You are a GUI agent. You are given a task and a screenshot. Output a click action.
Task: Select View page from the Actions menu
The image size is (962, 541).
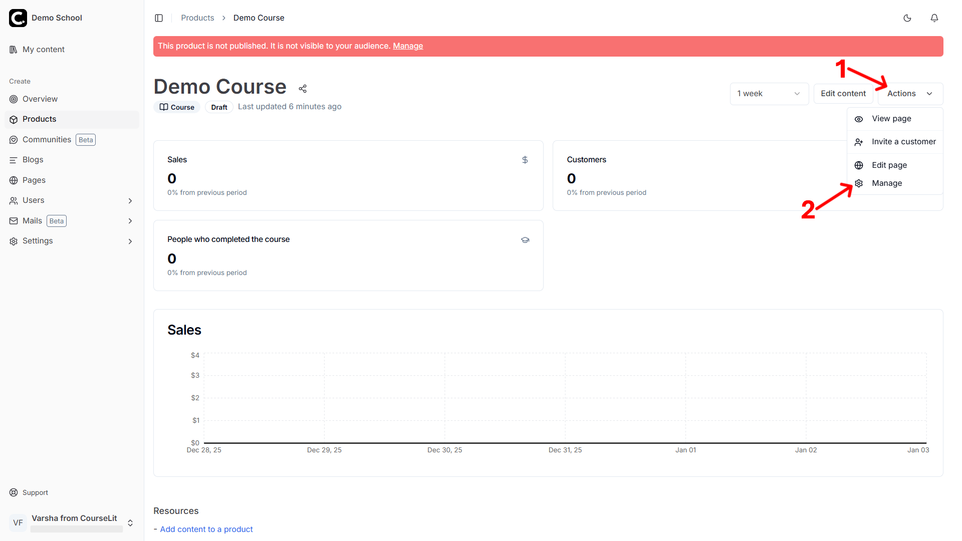[x=891, y=119]
